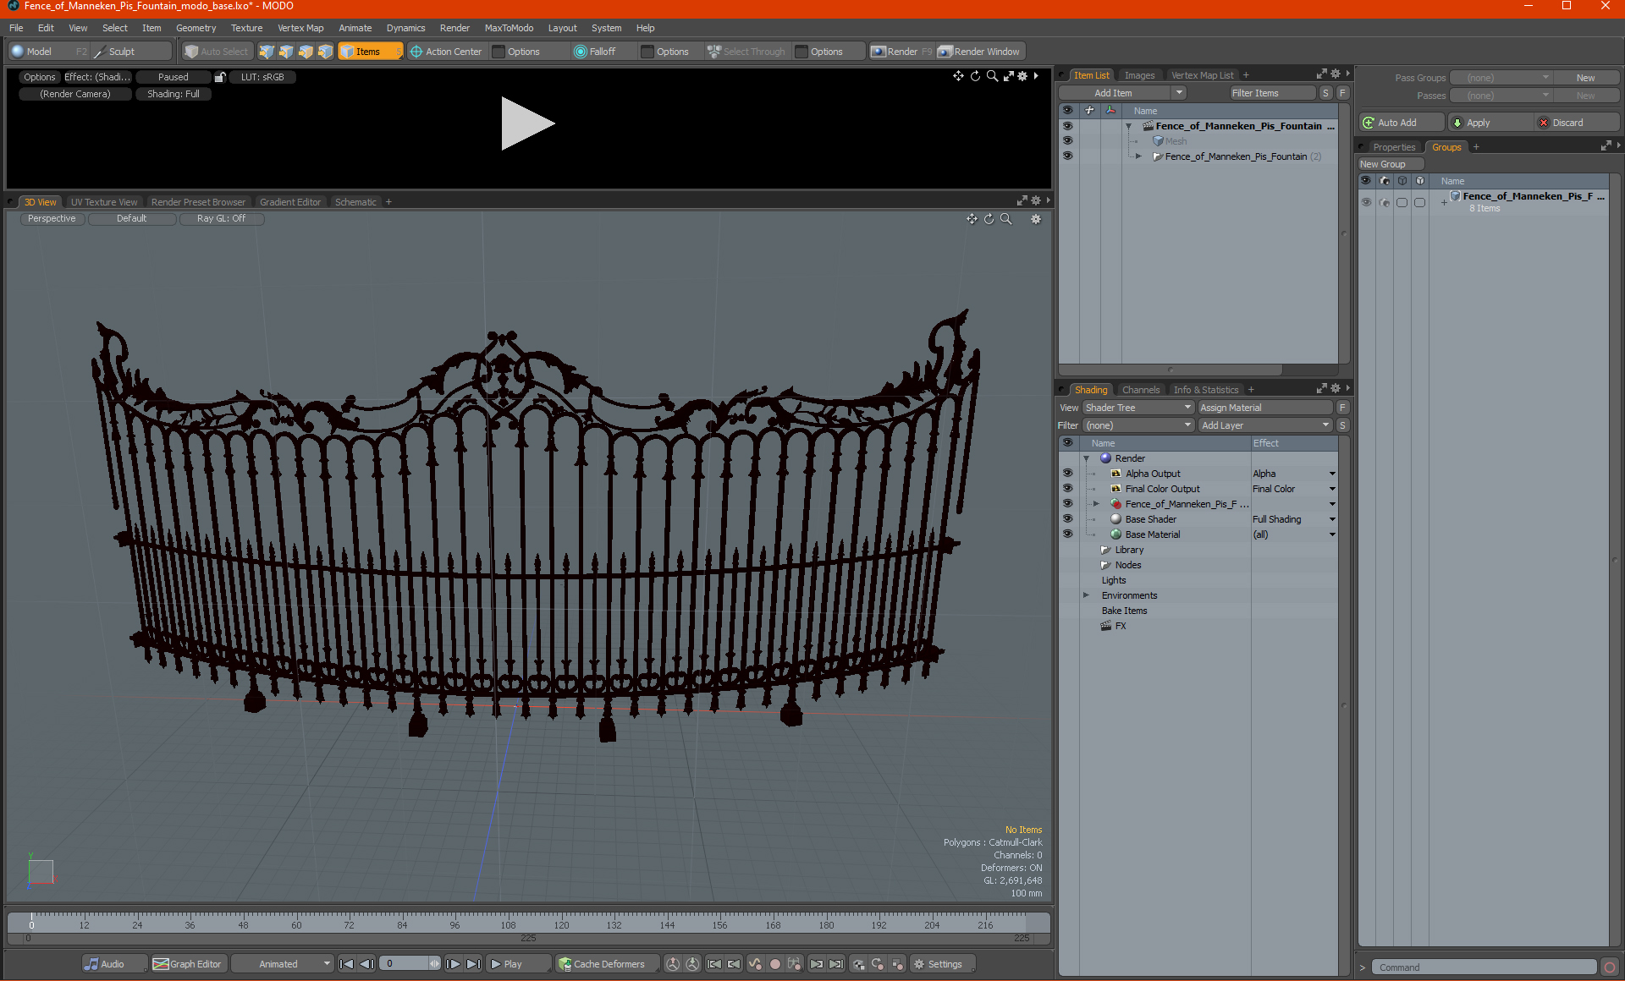Click the lock icon in render preview
The height and width of the screenshot is (981, 1625).
coord(220,77)
